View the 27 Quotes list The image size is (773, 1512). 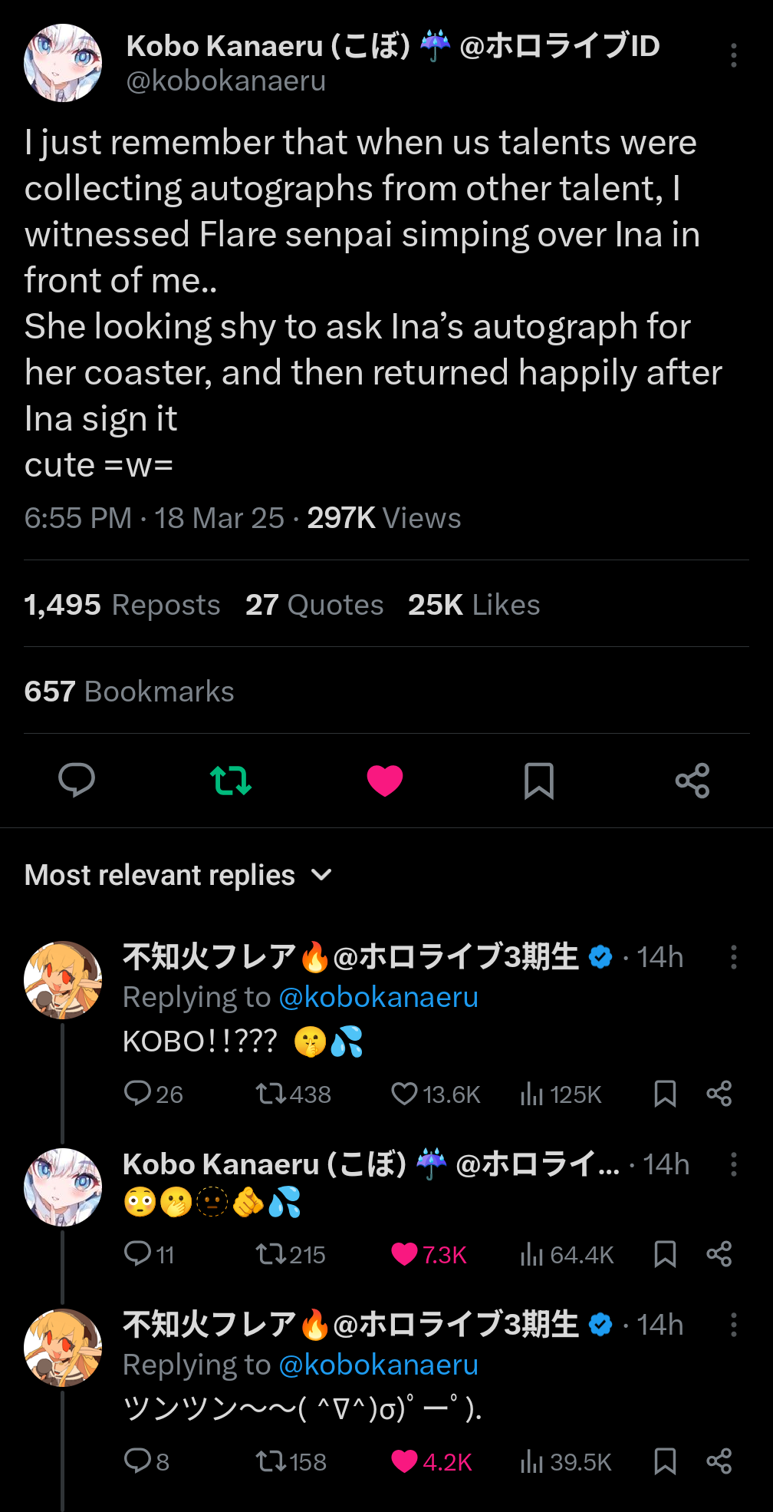point(314,605)
